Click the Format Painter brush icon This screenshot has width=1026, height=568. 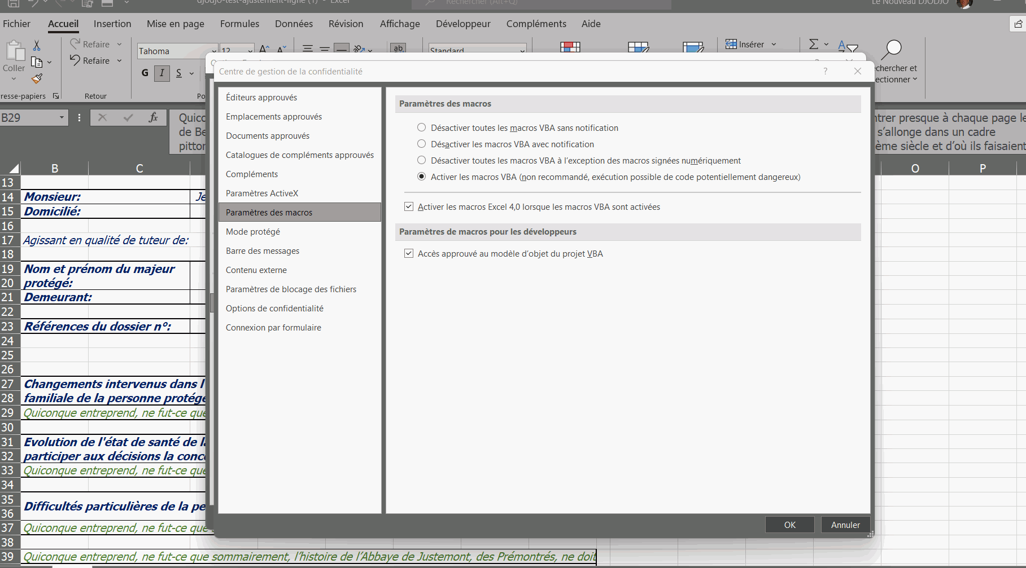tap(37, 78)
